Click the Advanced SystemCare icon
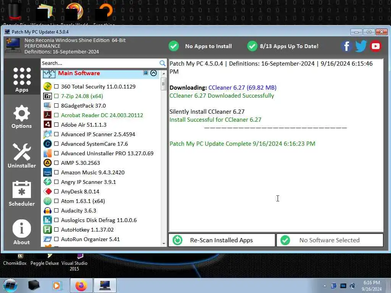The width and height of the screenshot is (391, 293). [x=47, y=144]
